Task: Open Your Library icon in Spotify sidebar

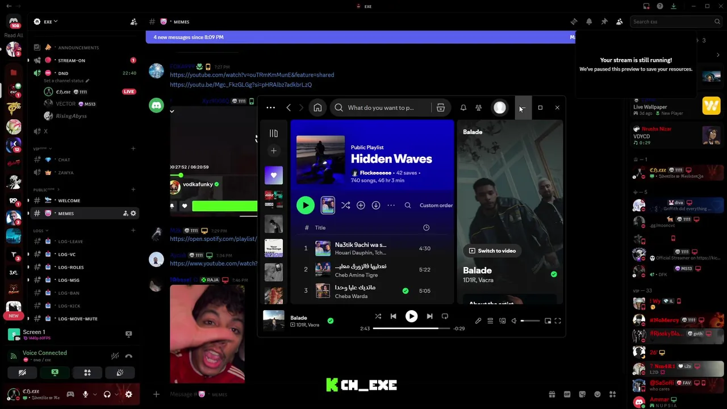Action: (x=274, y=133)
